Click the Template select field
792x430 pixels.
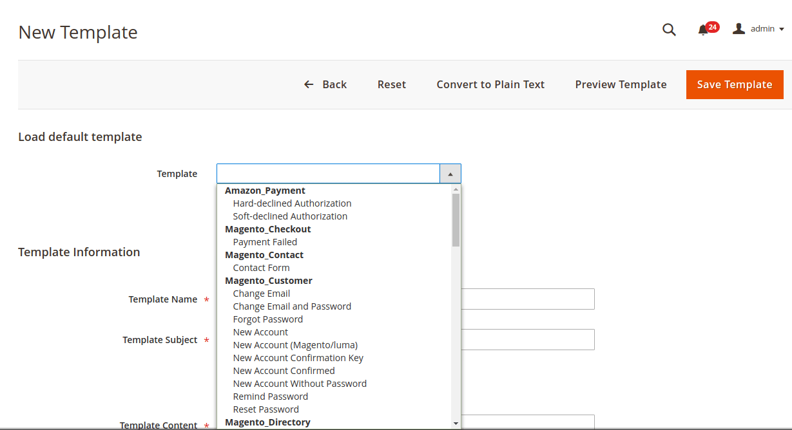pos(339,174)
